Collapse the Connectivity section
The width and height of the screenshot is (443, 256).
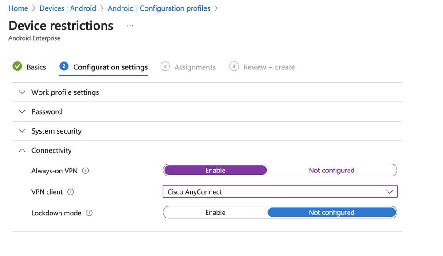click(51, 151)
